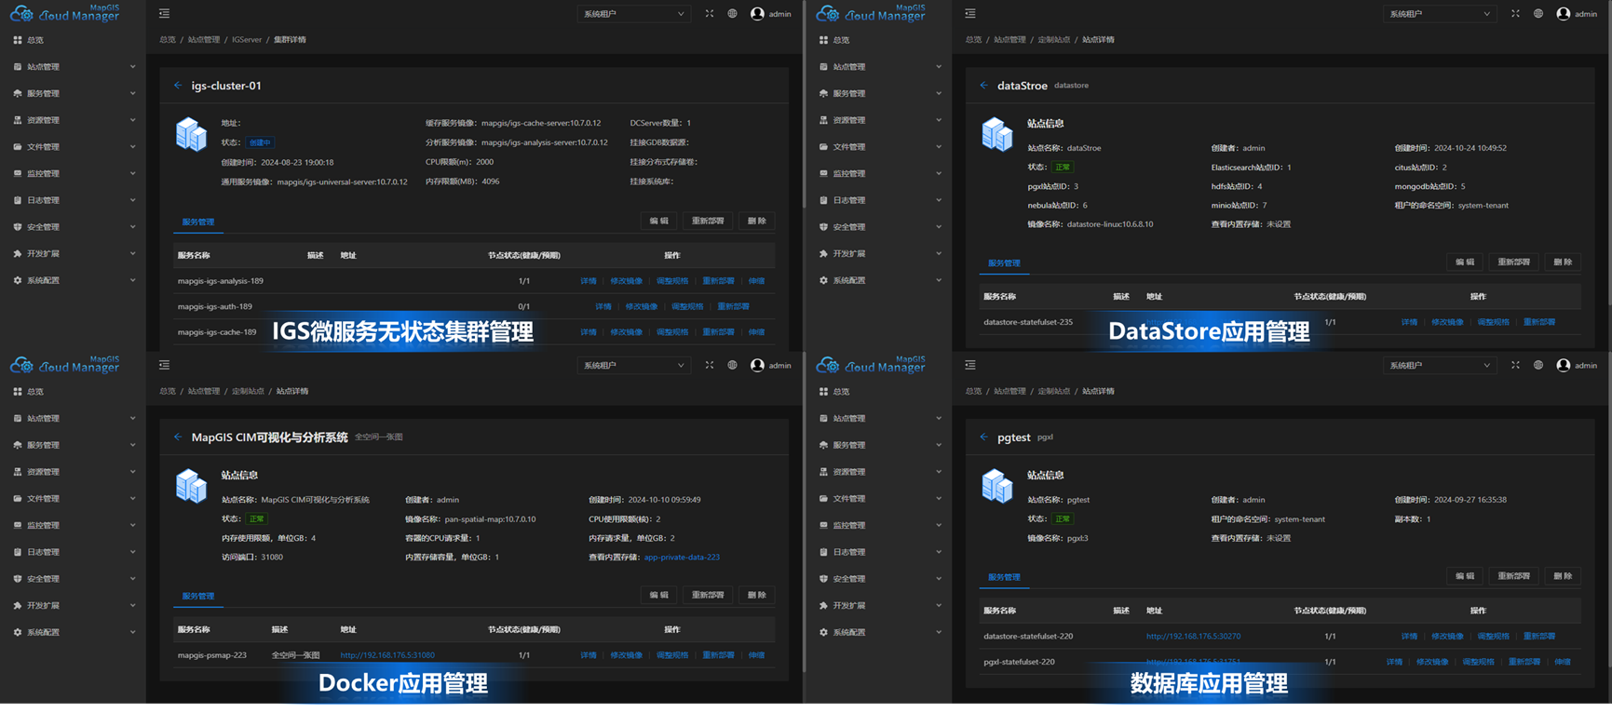Collapse sidebar menu icon in dataStroe screen

(x=970, y=14)
